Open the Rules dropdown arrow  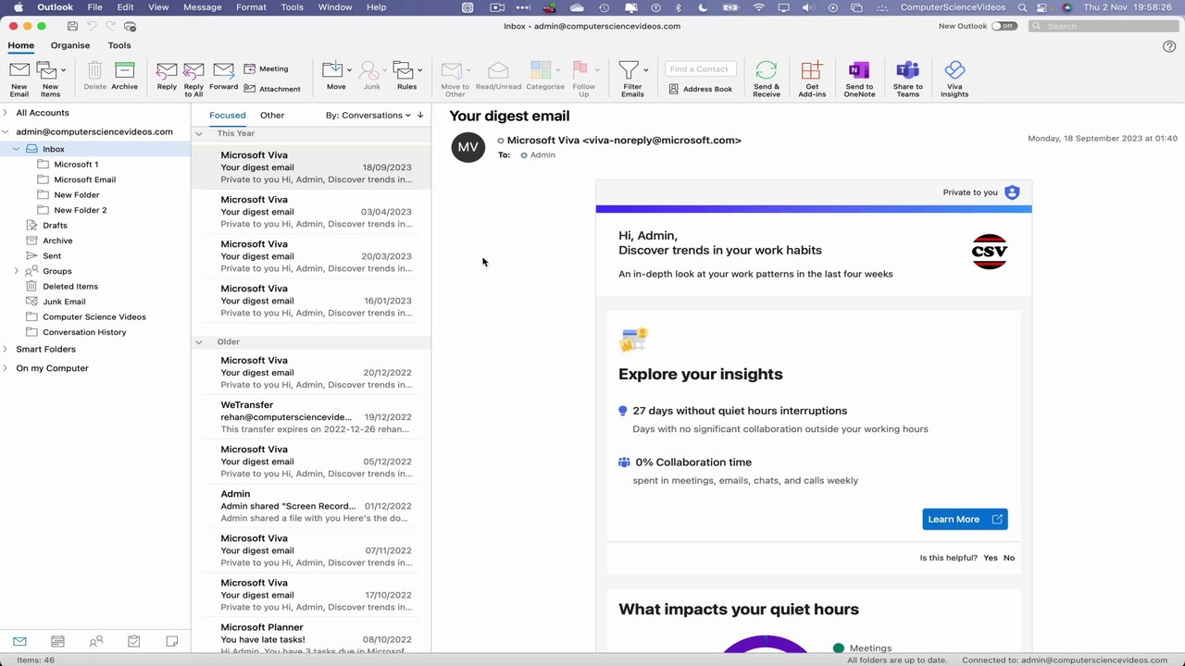tap(419, 70)
